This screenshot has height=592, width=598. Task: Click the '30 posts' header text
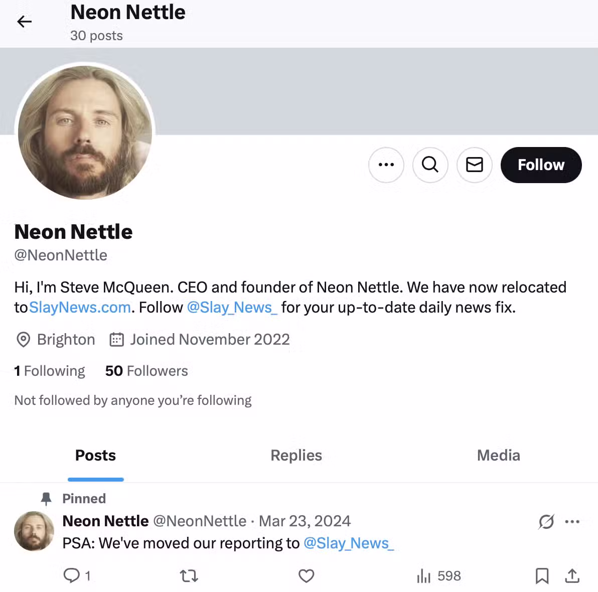click(96, 36)
